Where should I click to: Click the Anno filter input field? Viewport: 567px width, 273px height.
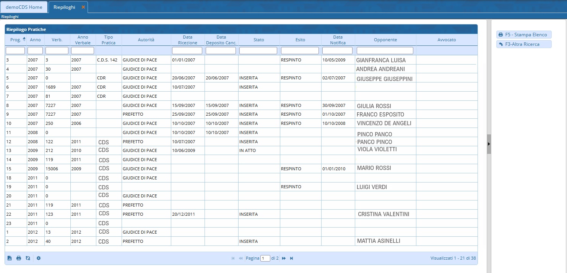(x=35, y=50)
